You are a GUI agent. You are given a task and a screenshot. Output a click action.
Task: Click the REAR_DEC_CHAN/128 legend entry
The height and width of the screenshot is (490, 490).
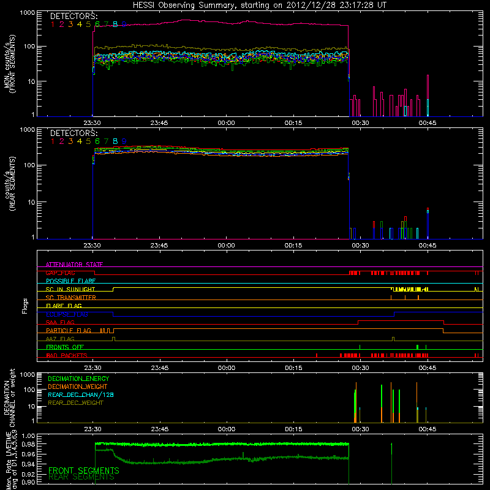81,394
